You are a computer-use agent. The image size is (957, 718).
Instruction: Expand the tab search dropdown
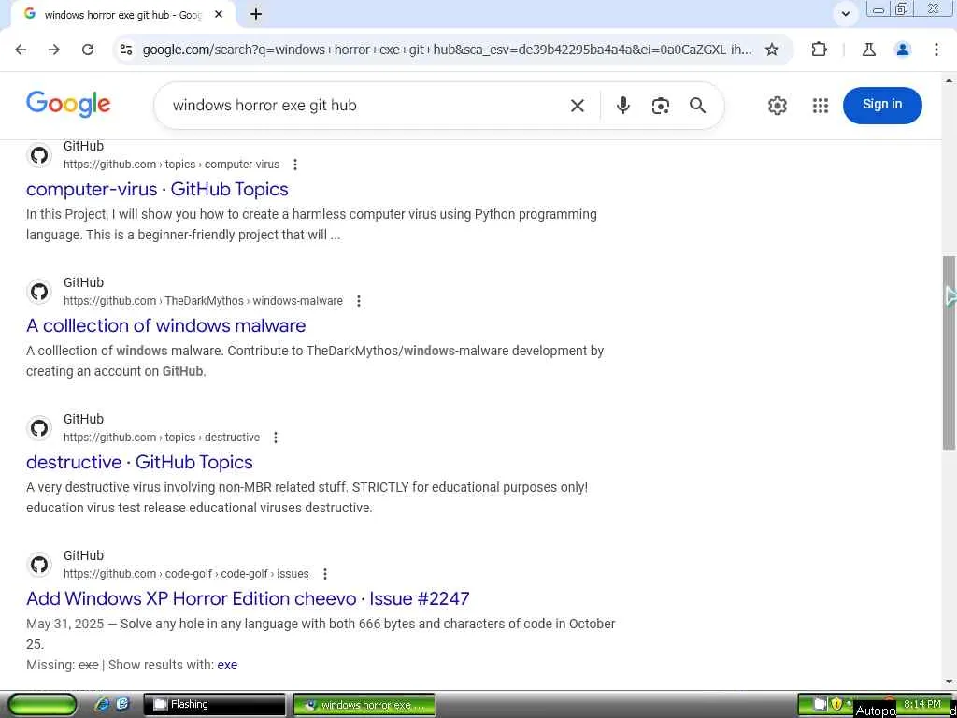coord(845,14)
